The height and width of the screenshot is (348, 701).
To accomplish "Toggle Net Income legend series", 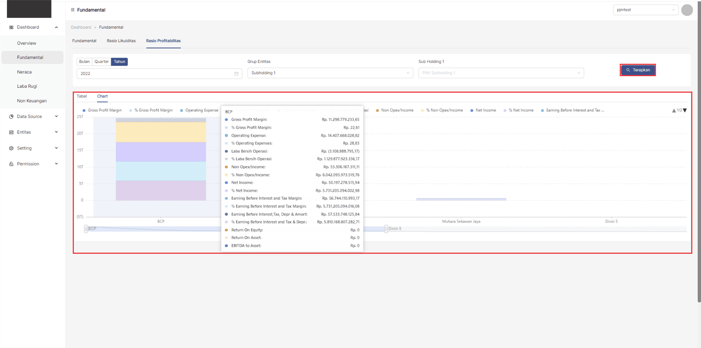I will coord(483,110).
